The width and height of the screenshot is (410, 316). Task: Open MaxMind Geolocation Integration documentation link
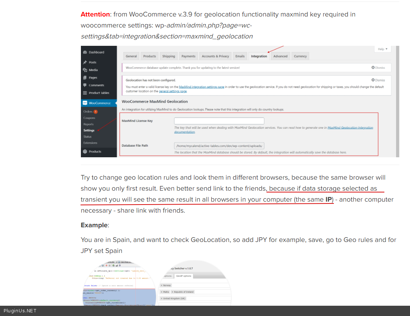[350, 128]
